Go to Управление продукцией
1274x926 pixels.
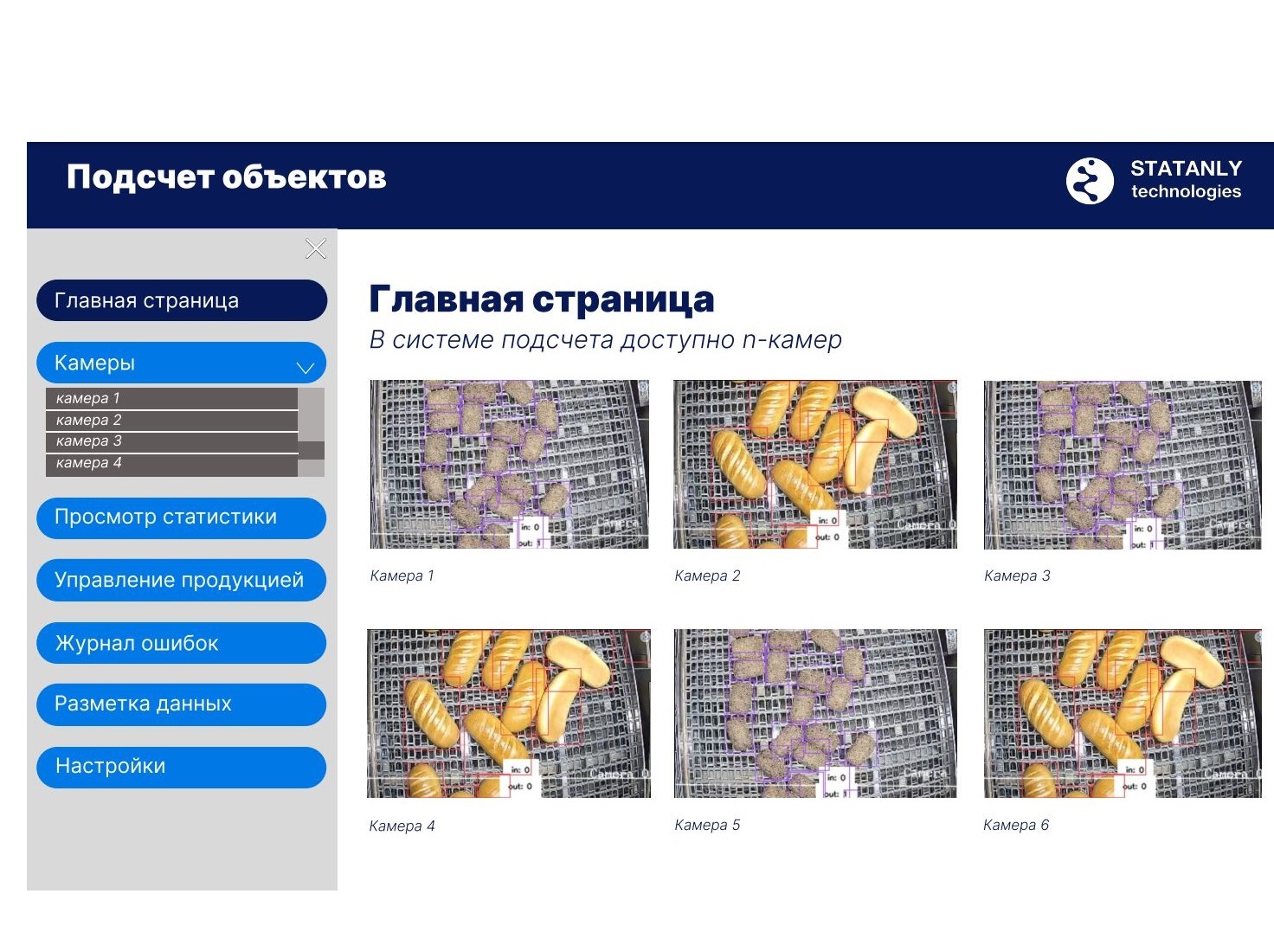182,580
